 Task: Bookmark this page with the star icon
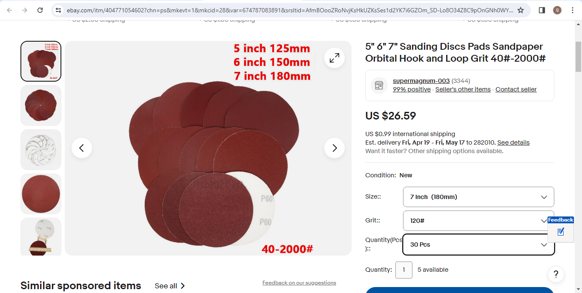pyautogui.click(x=521, y=10)
